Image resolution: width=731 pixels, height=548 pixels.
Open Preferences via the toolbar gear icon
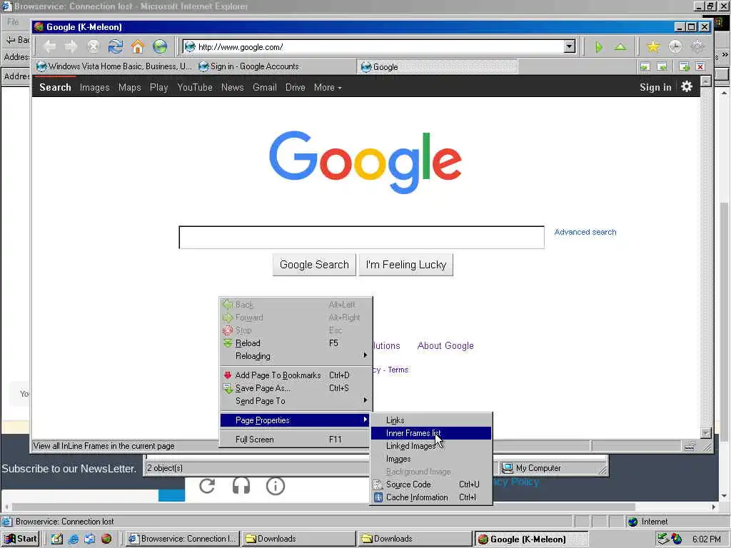pyautogui.click(x=697, y=46)
